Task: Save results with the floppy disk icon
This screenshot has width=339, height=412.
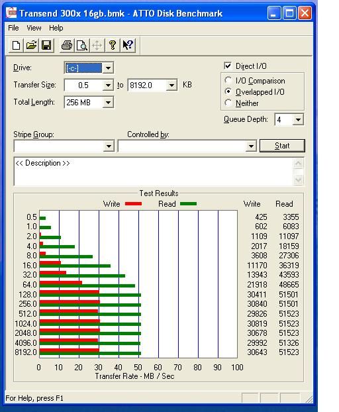Action: [46, 45]
